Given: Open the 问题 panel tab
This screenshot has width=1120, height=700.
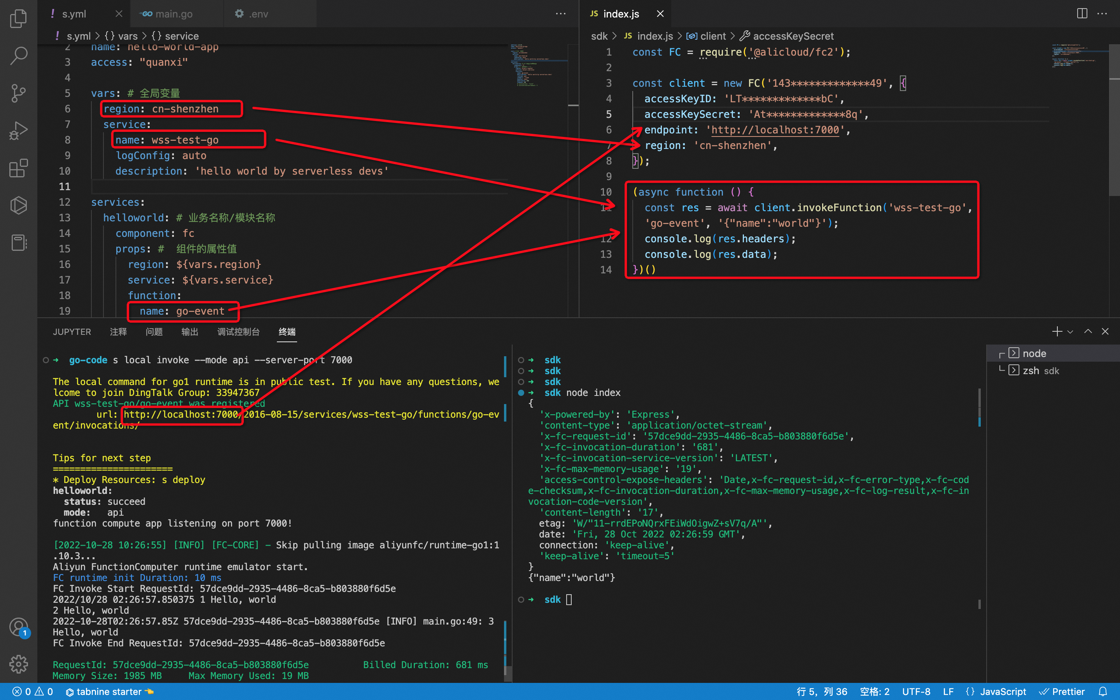Looking at the screenshot, I should tap(154, 332).
